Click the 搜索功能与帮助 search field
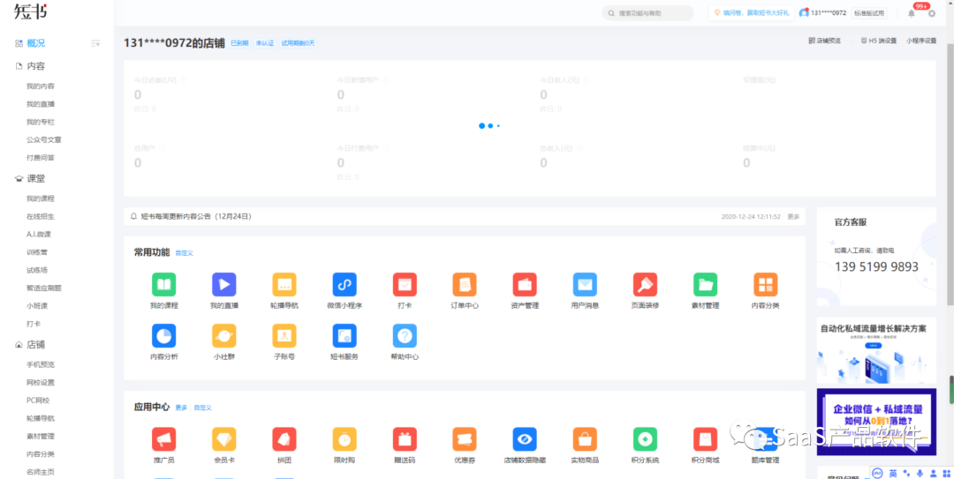 647,13
